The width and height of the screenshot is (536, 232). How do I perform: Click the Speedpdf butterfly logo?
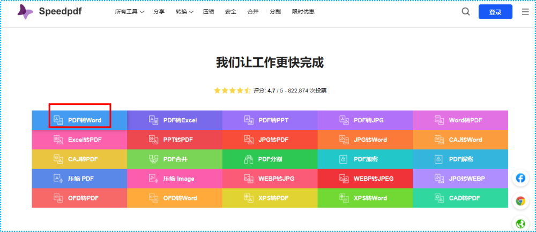click(x=25, y=12)
